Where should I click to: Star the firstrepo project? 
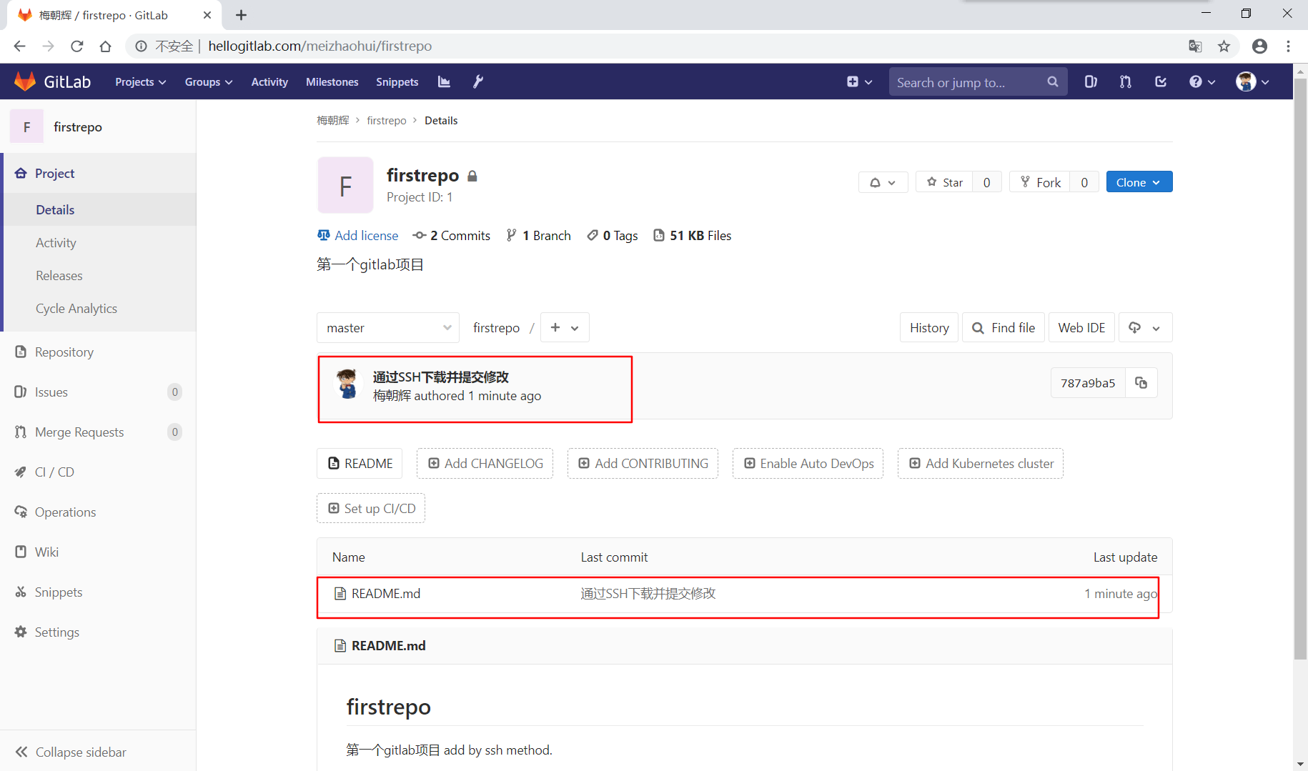(x=944, y=182)
